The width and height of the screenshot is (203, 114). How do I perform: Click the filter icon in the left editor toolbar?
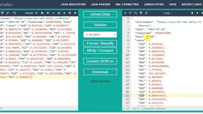[2, 13]
